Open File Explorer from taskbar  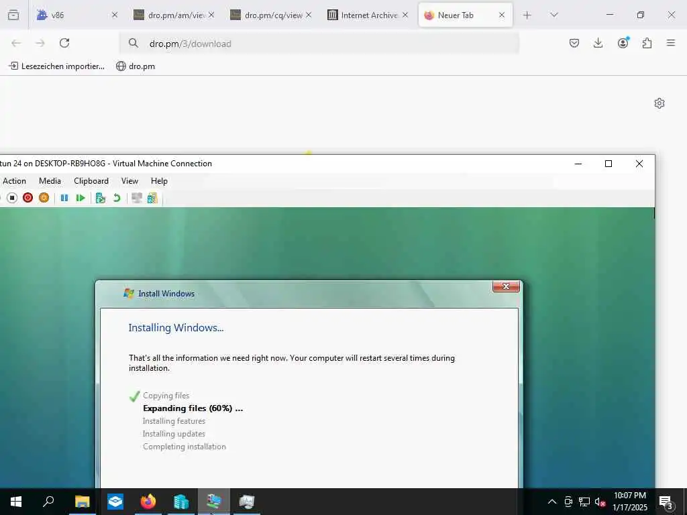pos(82,502)
